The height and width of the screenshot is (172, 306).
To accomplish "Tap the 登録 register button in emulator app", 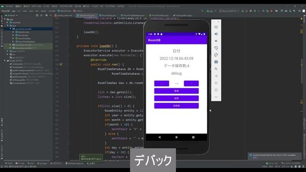I will point(176,91).
